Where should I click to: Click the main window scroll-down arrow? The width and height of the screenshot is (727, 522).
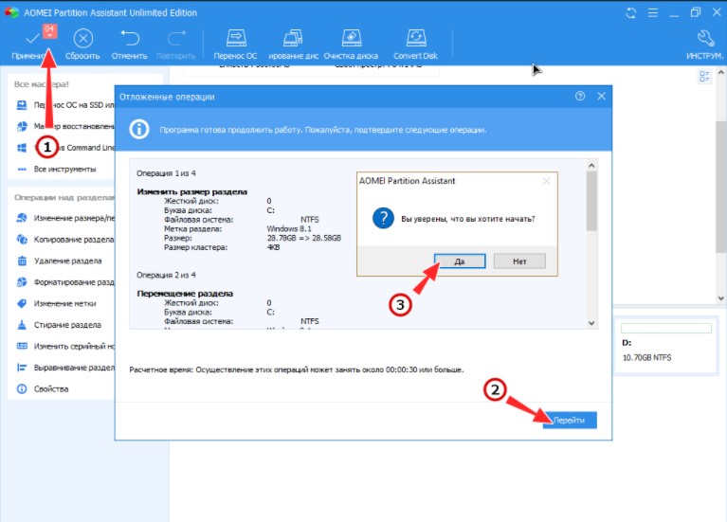721,298
